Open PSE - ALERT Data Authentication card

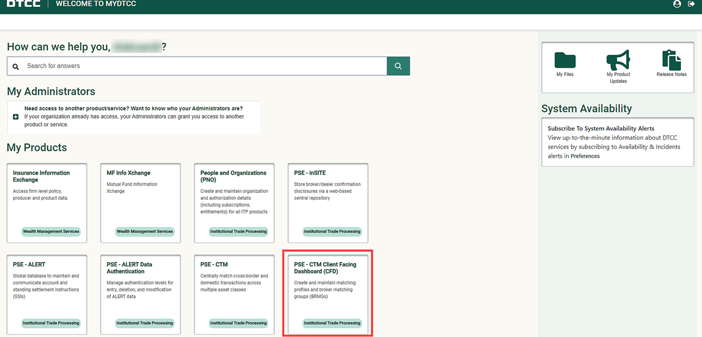tap(140, 294)
